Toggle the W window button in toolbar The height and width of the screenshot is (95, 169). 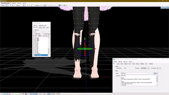tap(51, 5)
